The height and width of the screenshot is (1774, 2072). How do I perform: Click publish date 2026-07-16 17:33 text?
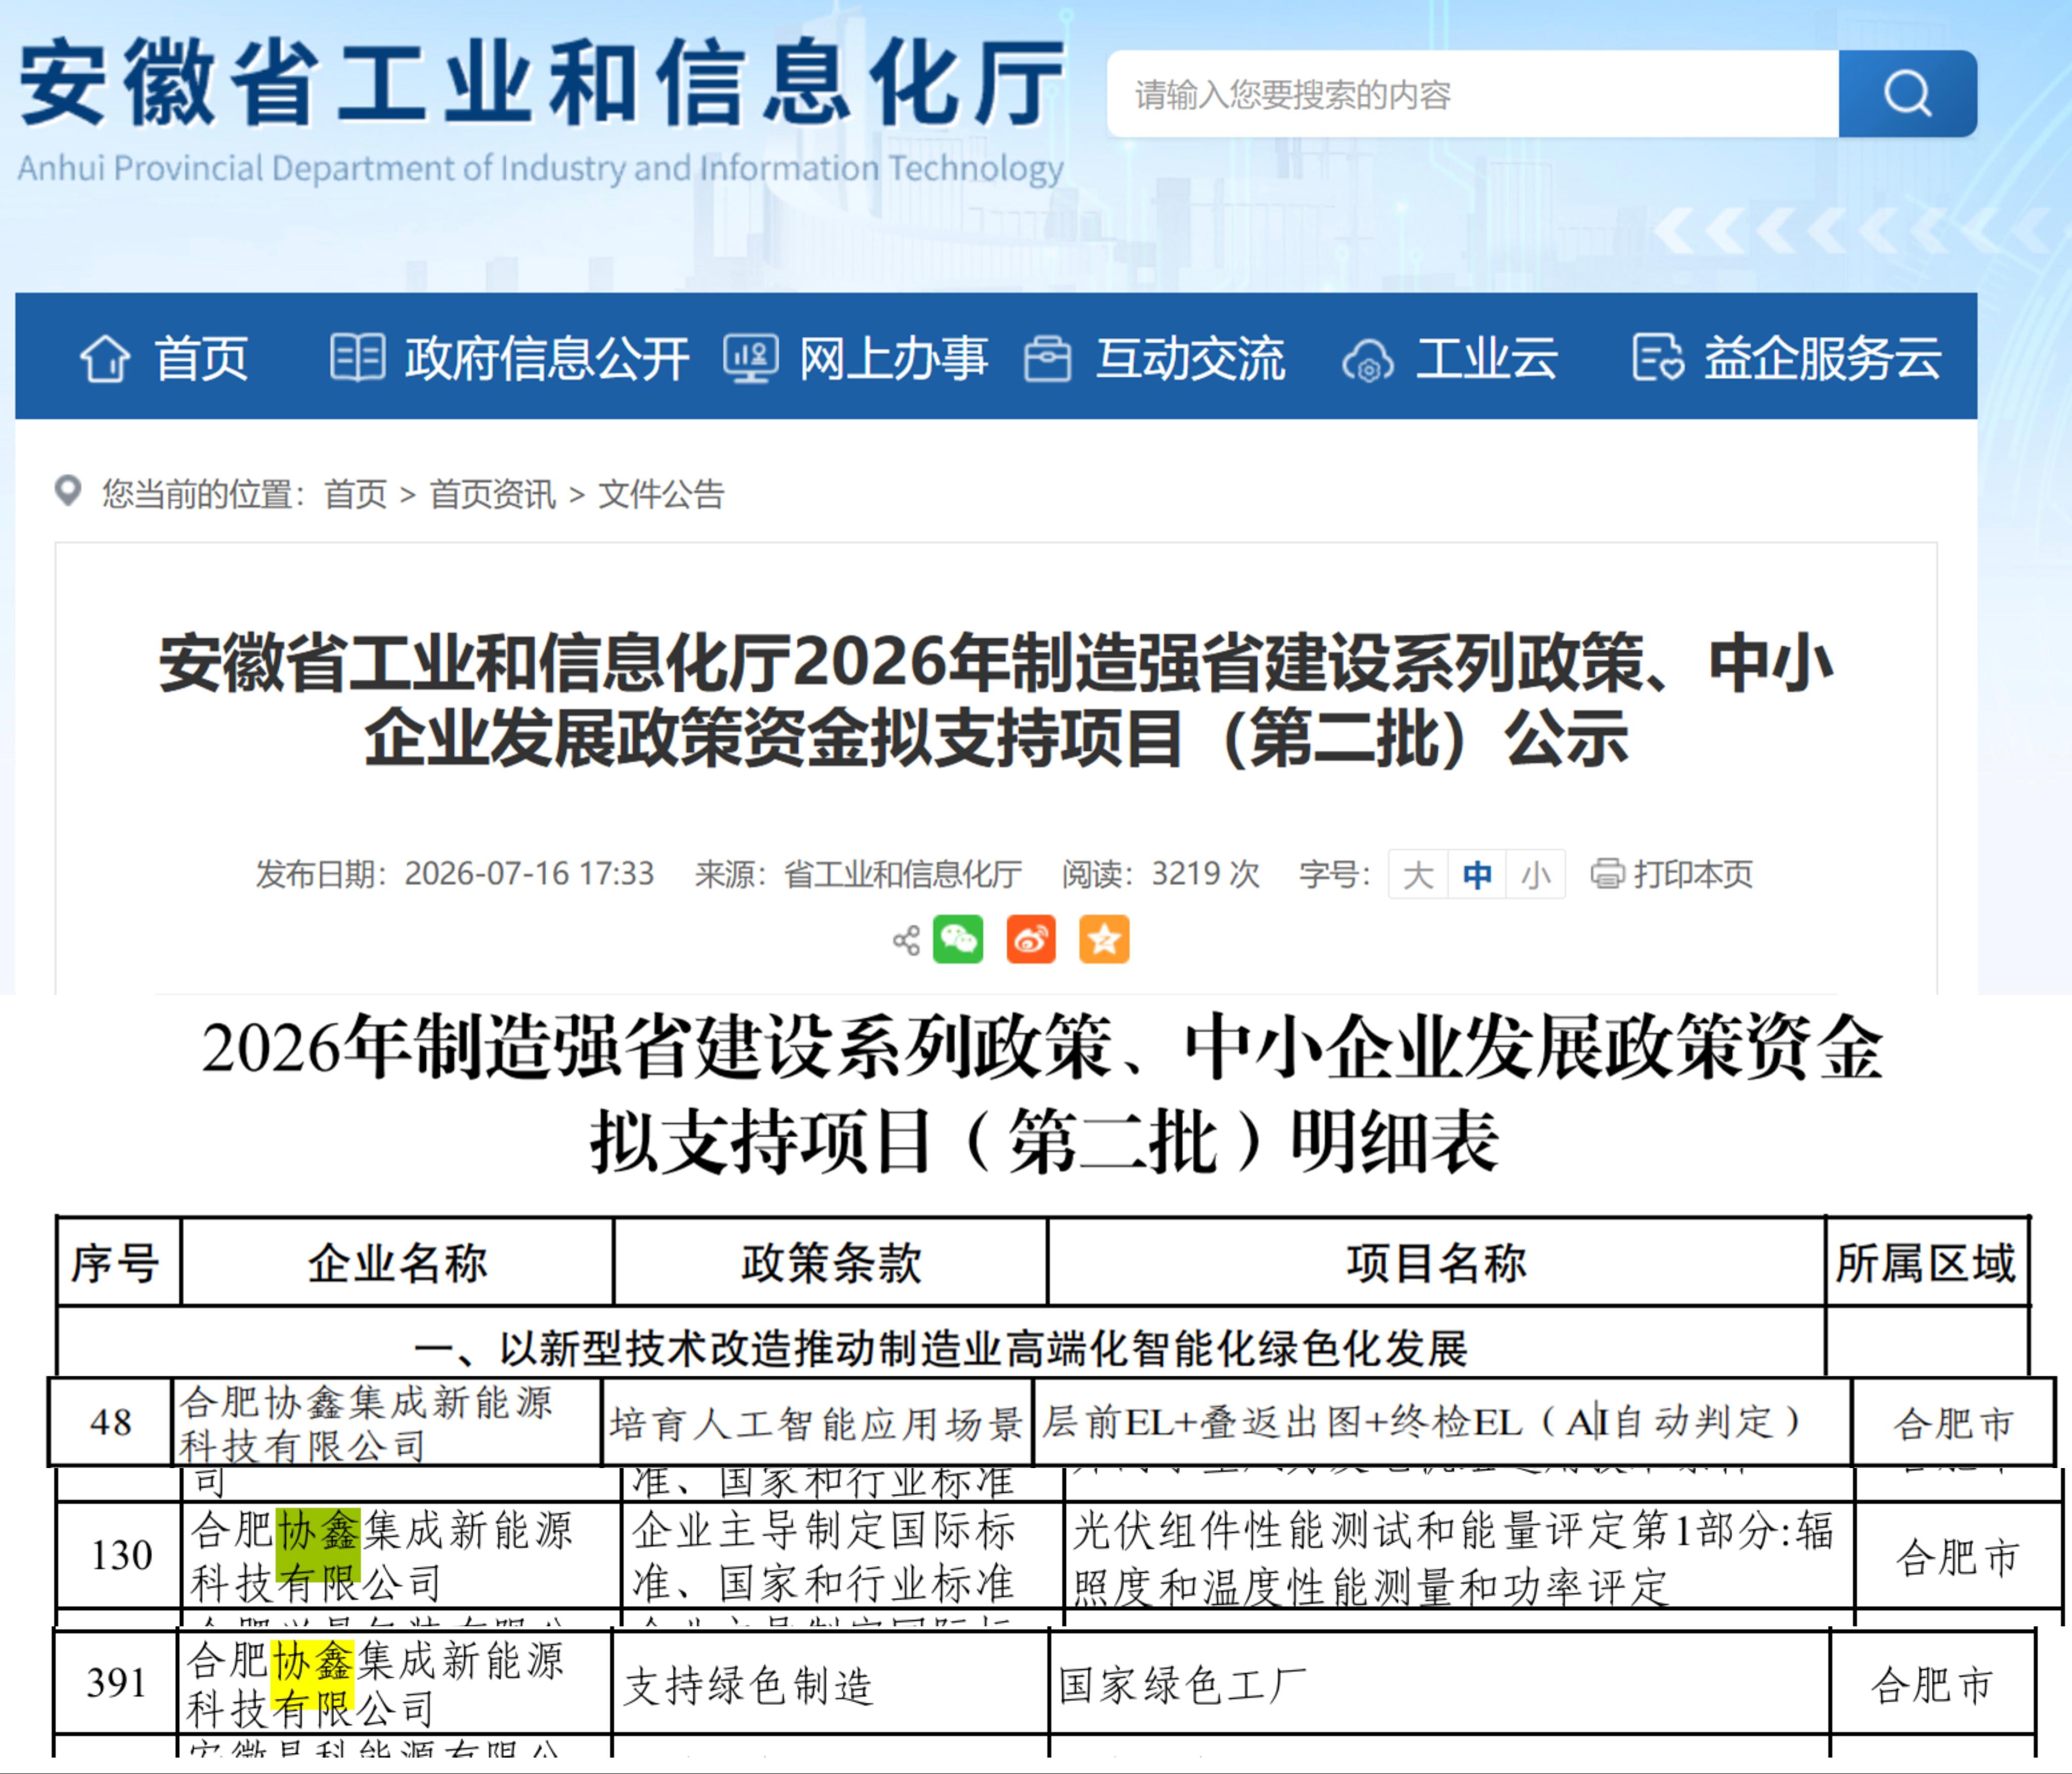pos(529,873)
